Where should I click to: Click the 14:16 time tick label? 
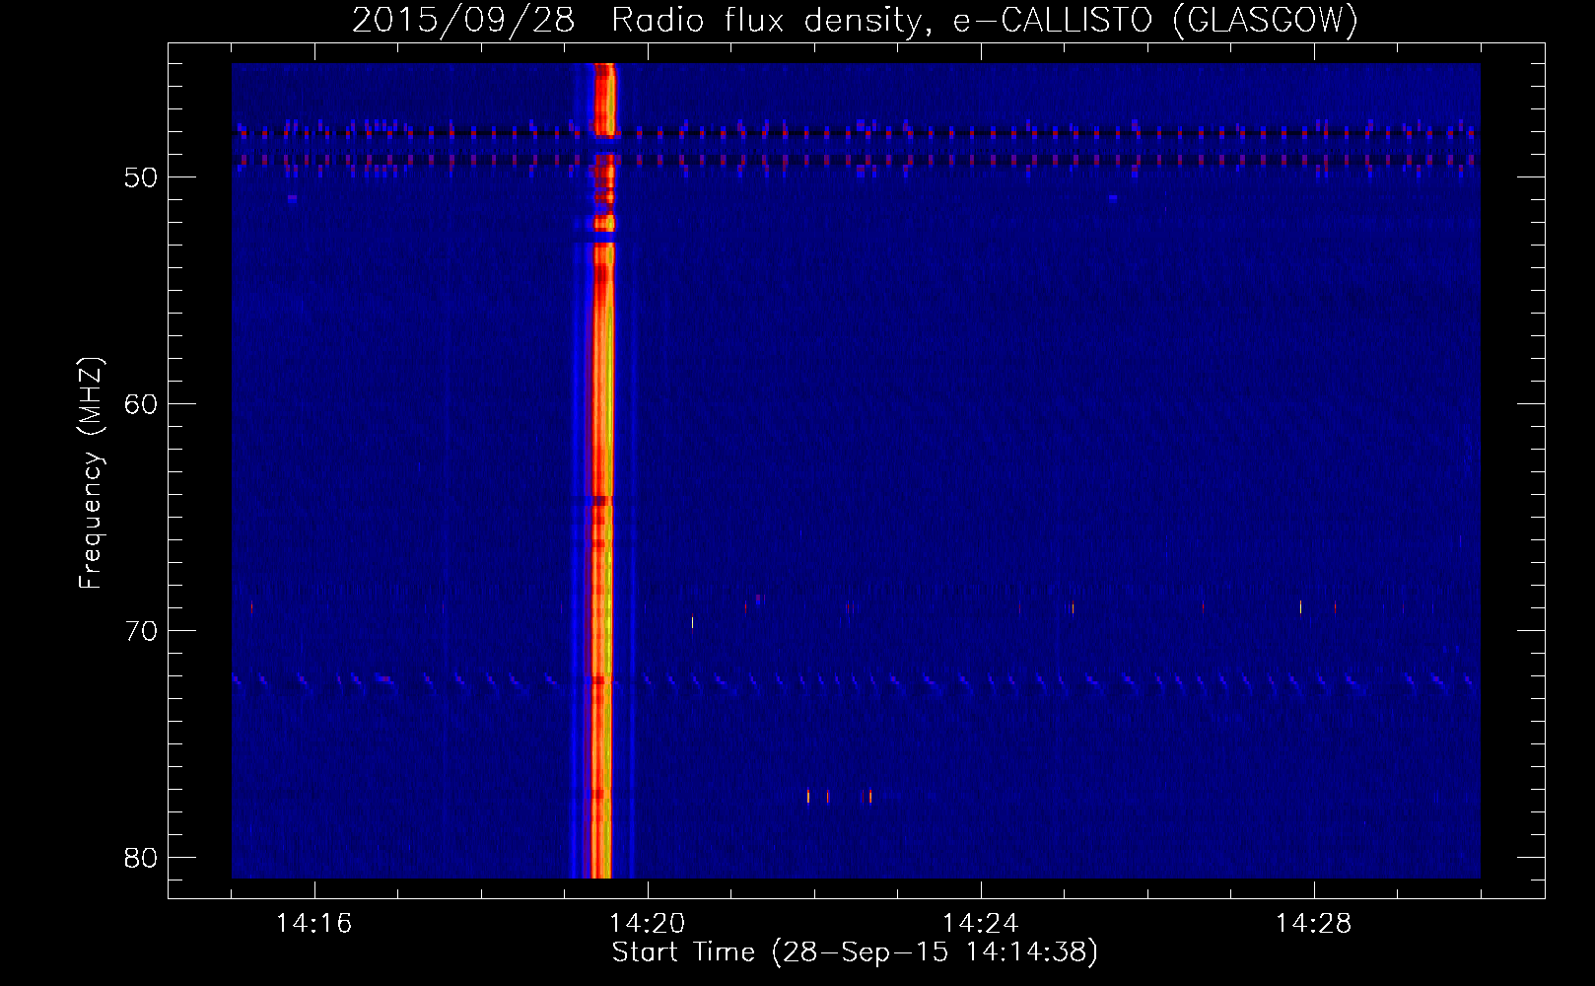(313, 924)
